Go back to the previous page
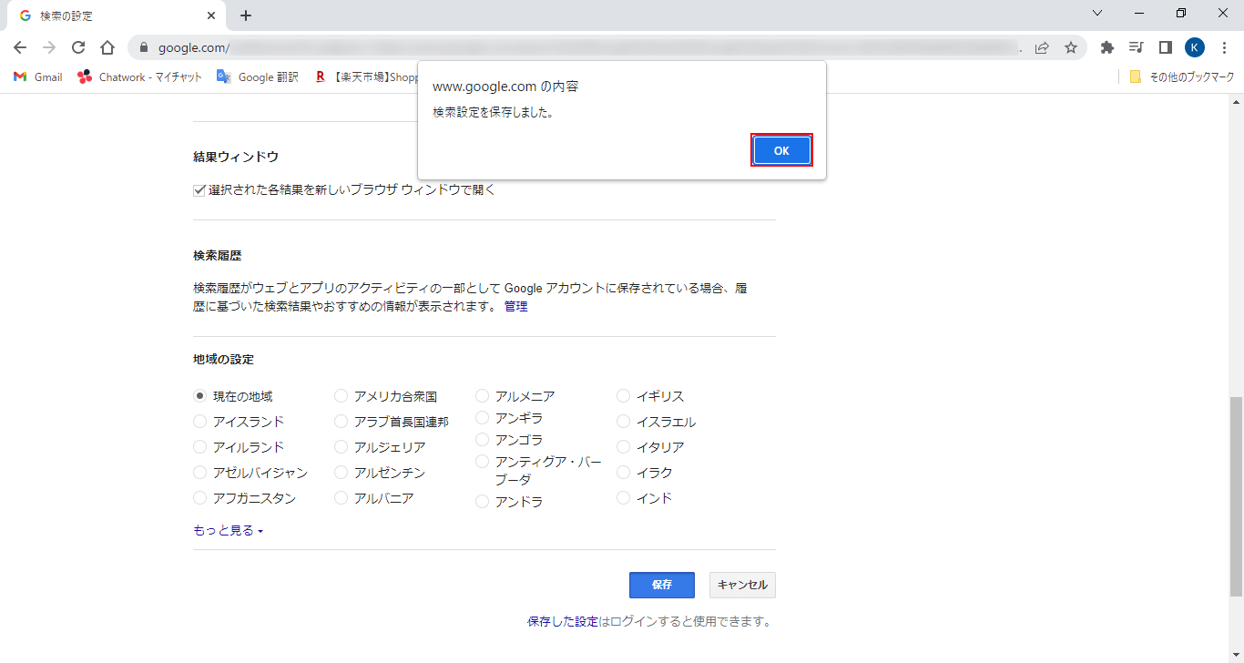Image resolution: width=1244 pixels, height=663 pixels. pos(20,47)
